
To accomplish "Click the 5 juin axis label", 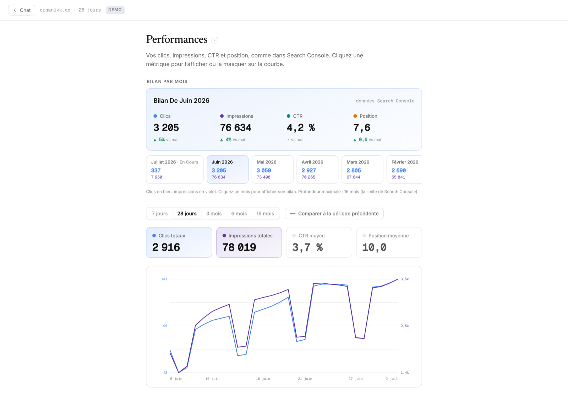I will [x=176, y=379].
